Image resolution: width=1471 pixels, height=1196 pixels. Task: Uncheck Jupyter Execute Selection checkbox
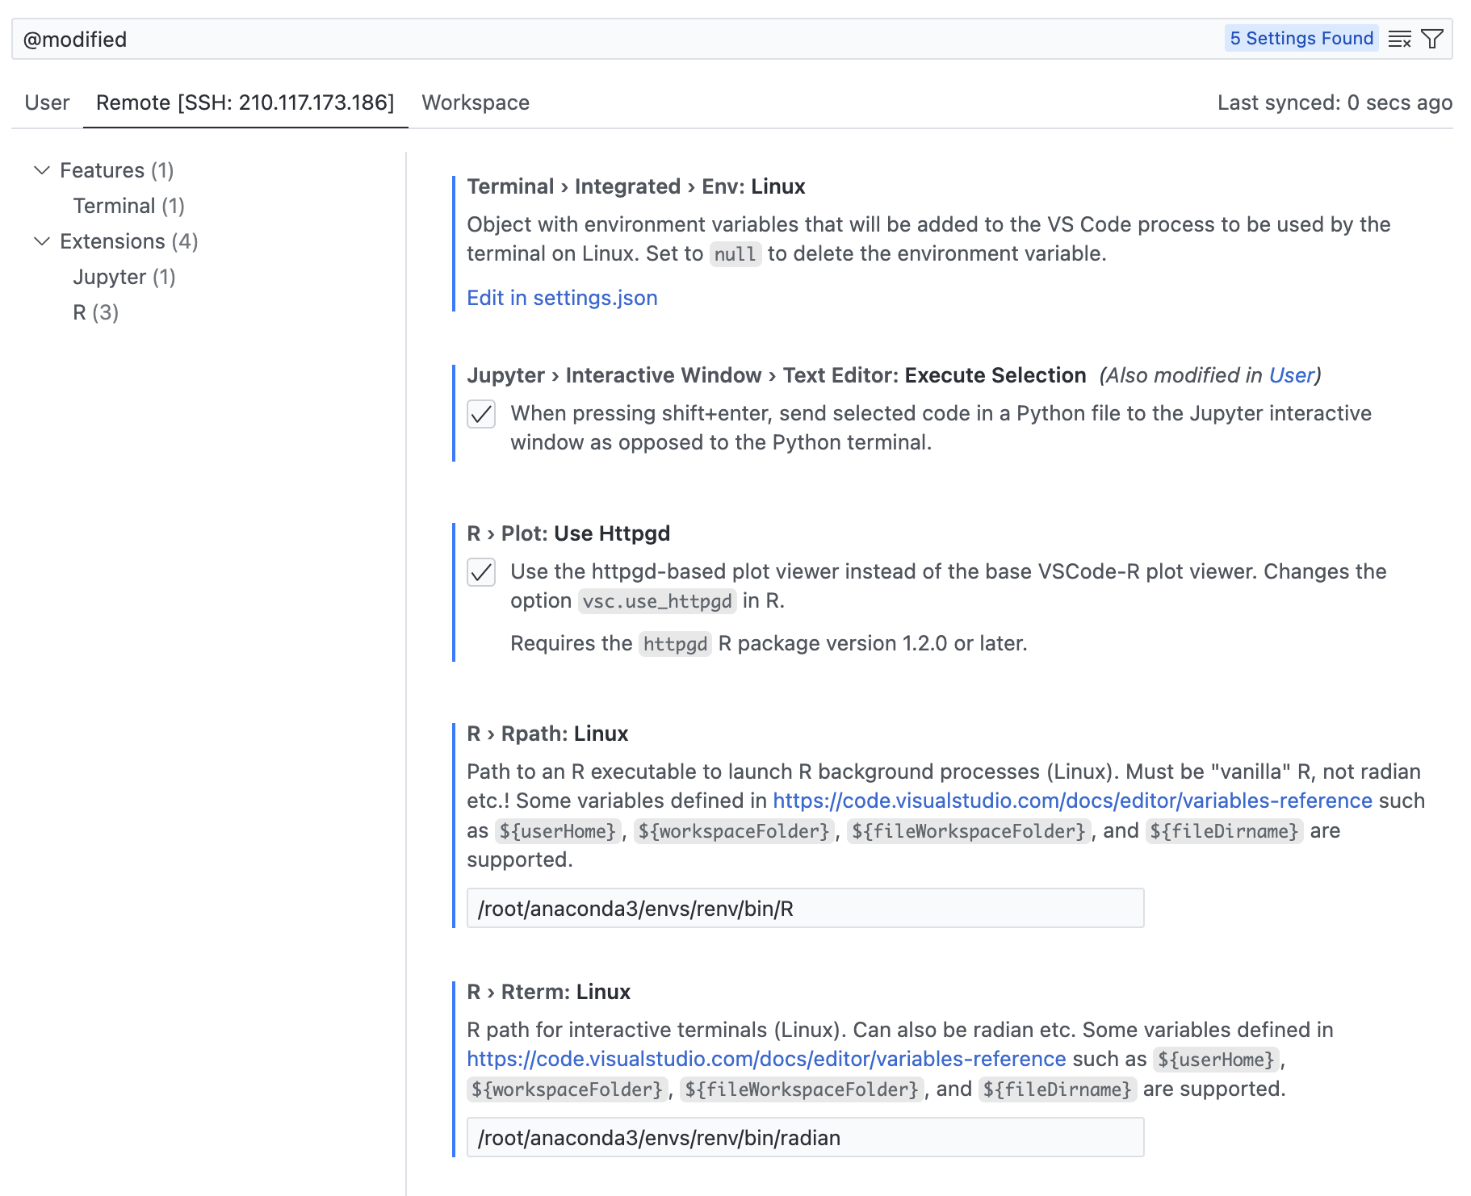[481, 414]
